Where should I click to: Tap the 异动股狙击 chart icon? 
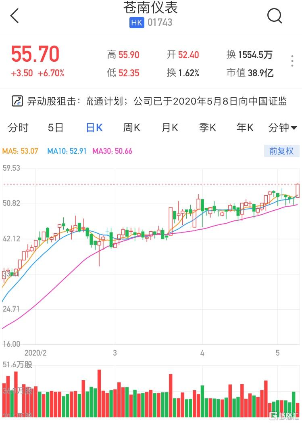pyautogui.click(x=17, y=101)
